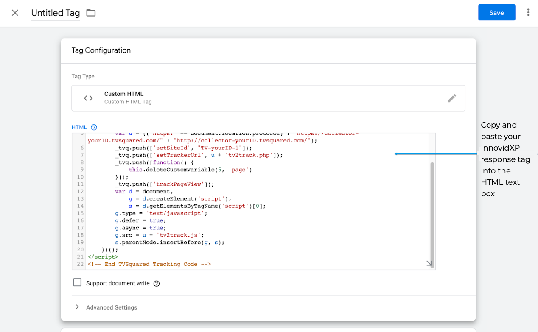Click the code brackets icon for Custom HTML
The width and height of the screenshot is (538, 332).
[88, 98]
